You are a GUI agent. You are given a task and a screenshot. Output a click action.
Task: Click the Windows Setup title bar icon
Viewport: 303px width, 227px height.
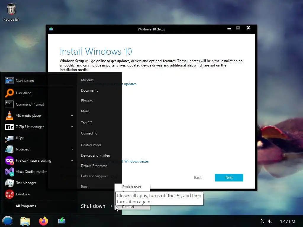(51, 29)
